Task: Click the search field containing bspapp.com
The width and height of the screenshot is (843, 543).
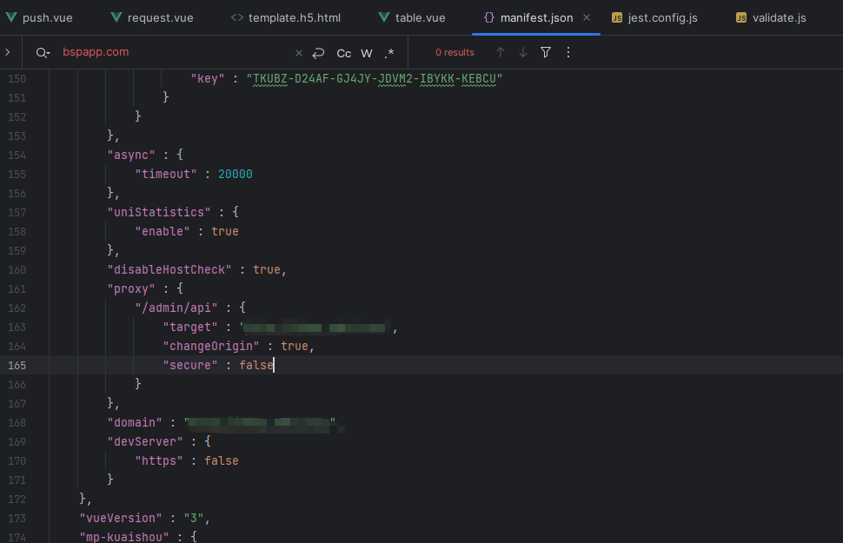Action: 175,52
